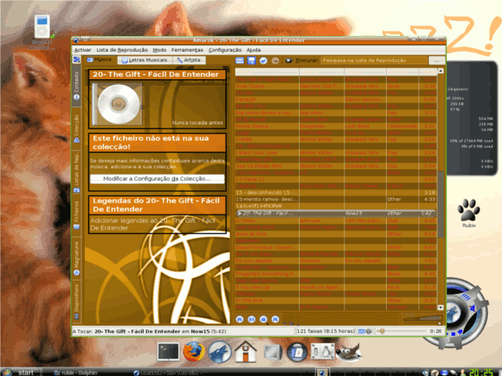This screenshot has height=376, width=502.
Task: Click the Amarok previous track button
Action: (239, 319)
